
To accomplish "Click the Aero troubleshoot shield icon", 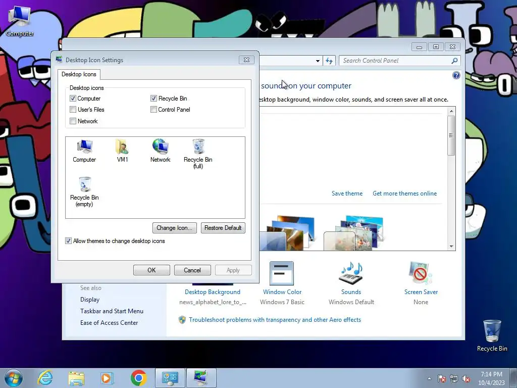I will pyautogui.click(x=182, y=320).
